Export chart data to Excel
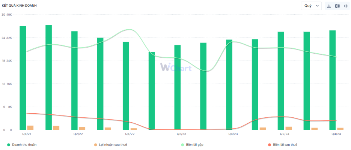The width and height of the screenshot is (351, 150). point(337,6)
